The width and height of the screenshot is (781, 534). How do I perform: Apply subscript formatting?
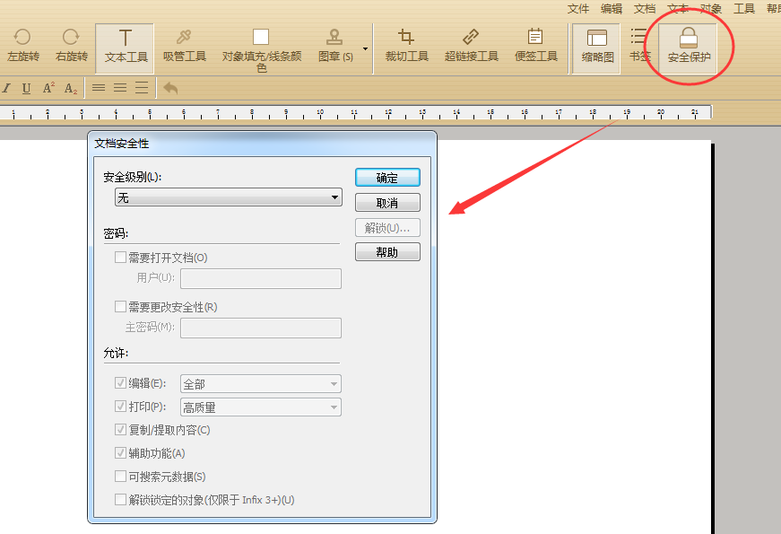click(x=70, y=88)
